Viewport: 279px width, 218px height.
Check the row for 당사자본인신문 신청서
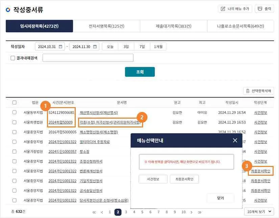tap(15, 200)
